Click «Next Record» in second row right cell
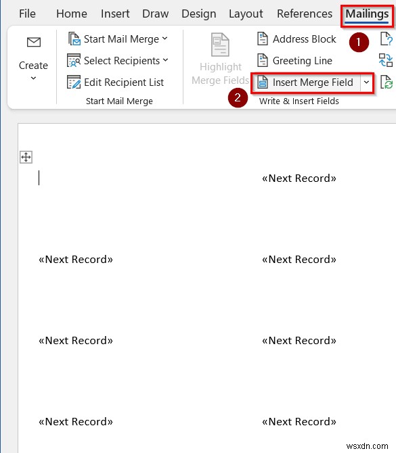 pos(299,260)
